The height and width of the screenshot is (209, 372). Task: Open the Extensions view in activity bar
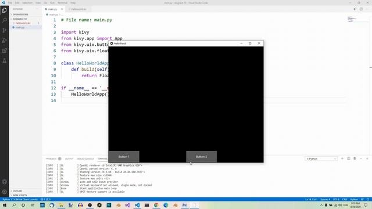coord(4,51)
